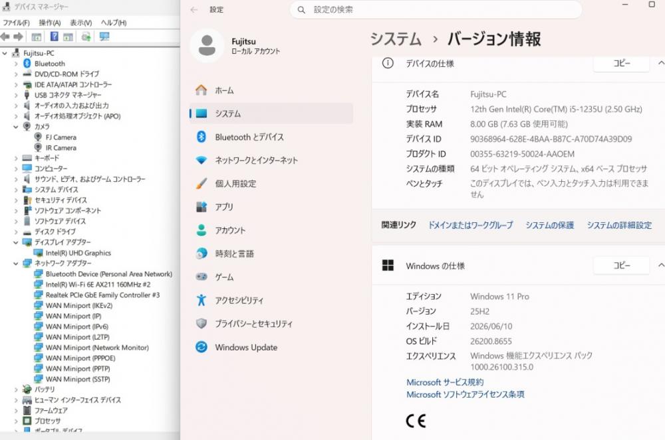
Task: Open the ファイル(F) menu
Action: coord(16,23)
